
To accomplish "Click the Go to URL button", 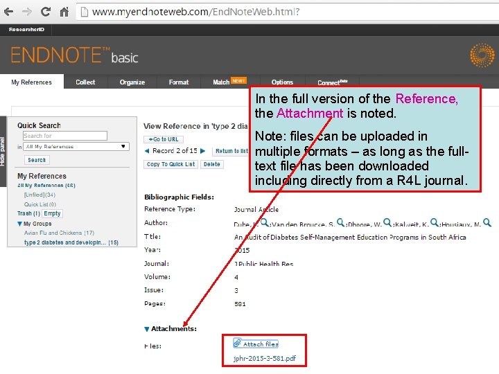I will pyautogui.click(x=164, y=139).
